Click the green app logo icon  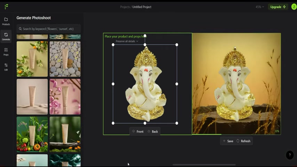(x=6, y=7)
